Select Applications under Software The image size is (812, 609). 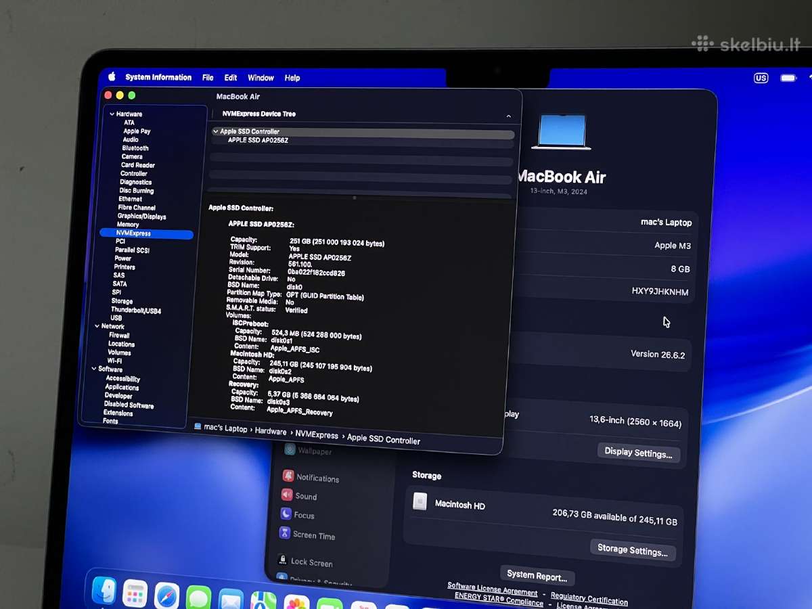click(x=122, y=387)
